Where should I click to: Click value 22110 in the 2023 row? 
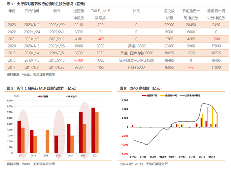[79, 25]
